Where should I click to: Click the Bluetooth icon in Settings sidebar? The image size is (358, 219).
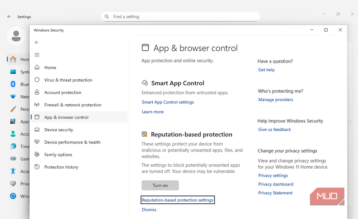[x=13, y=84]
